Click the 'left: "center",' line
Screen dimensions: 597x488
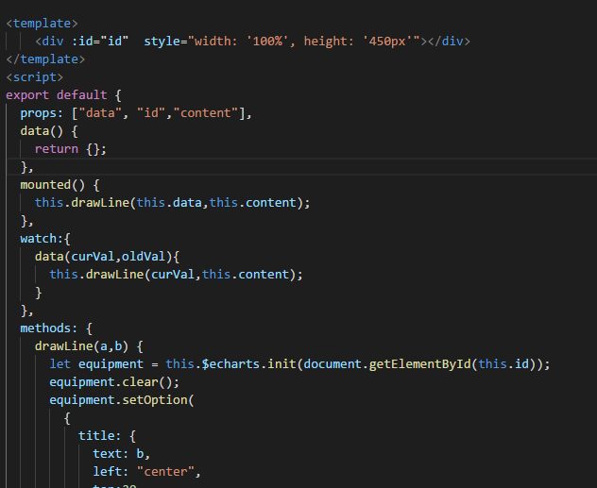[x=146, y=472]
